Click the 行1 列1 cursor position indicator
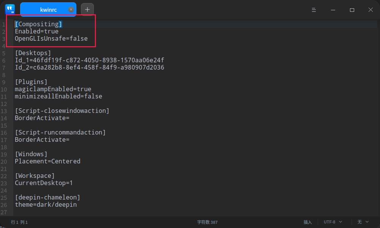Screen dimensions: 380x228 pyautogui.click(x=19, y=222)
